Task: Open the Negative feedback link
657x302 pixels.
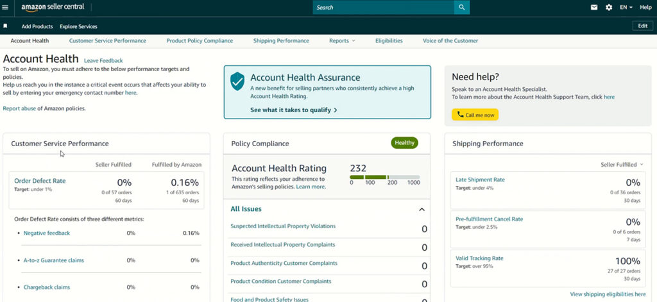Action: tap(46, 233)
